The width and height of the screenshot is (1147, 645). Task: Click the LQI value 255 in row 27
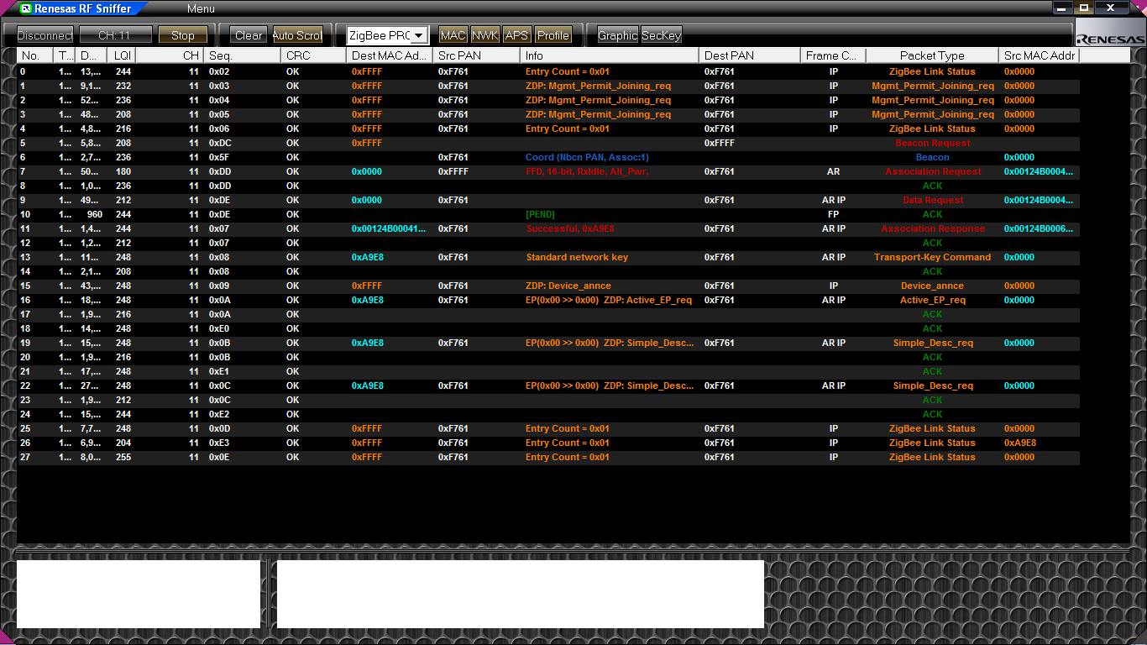click(x=123, y=458)
